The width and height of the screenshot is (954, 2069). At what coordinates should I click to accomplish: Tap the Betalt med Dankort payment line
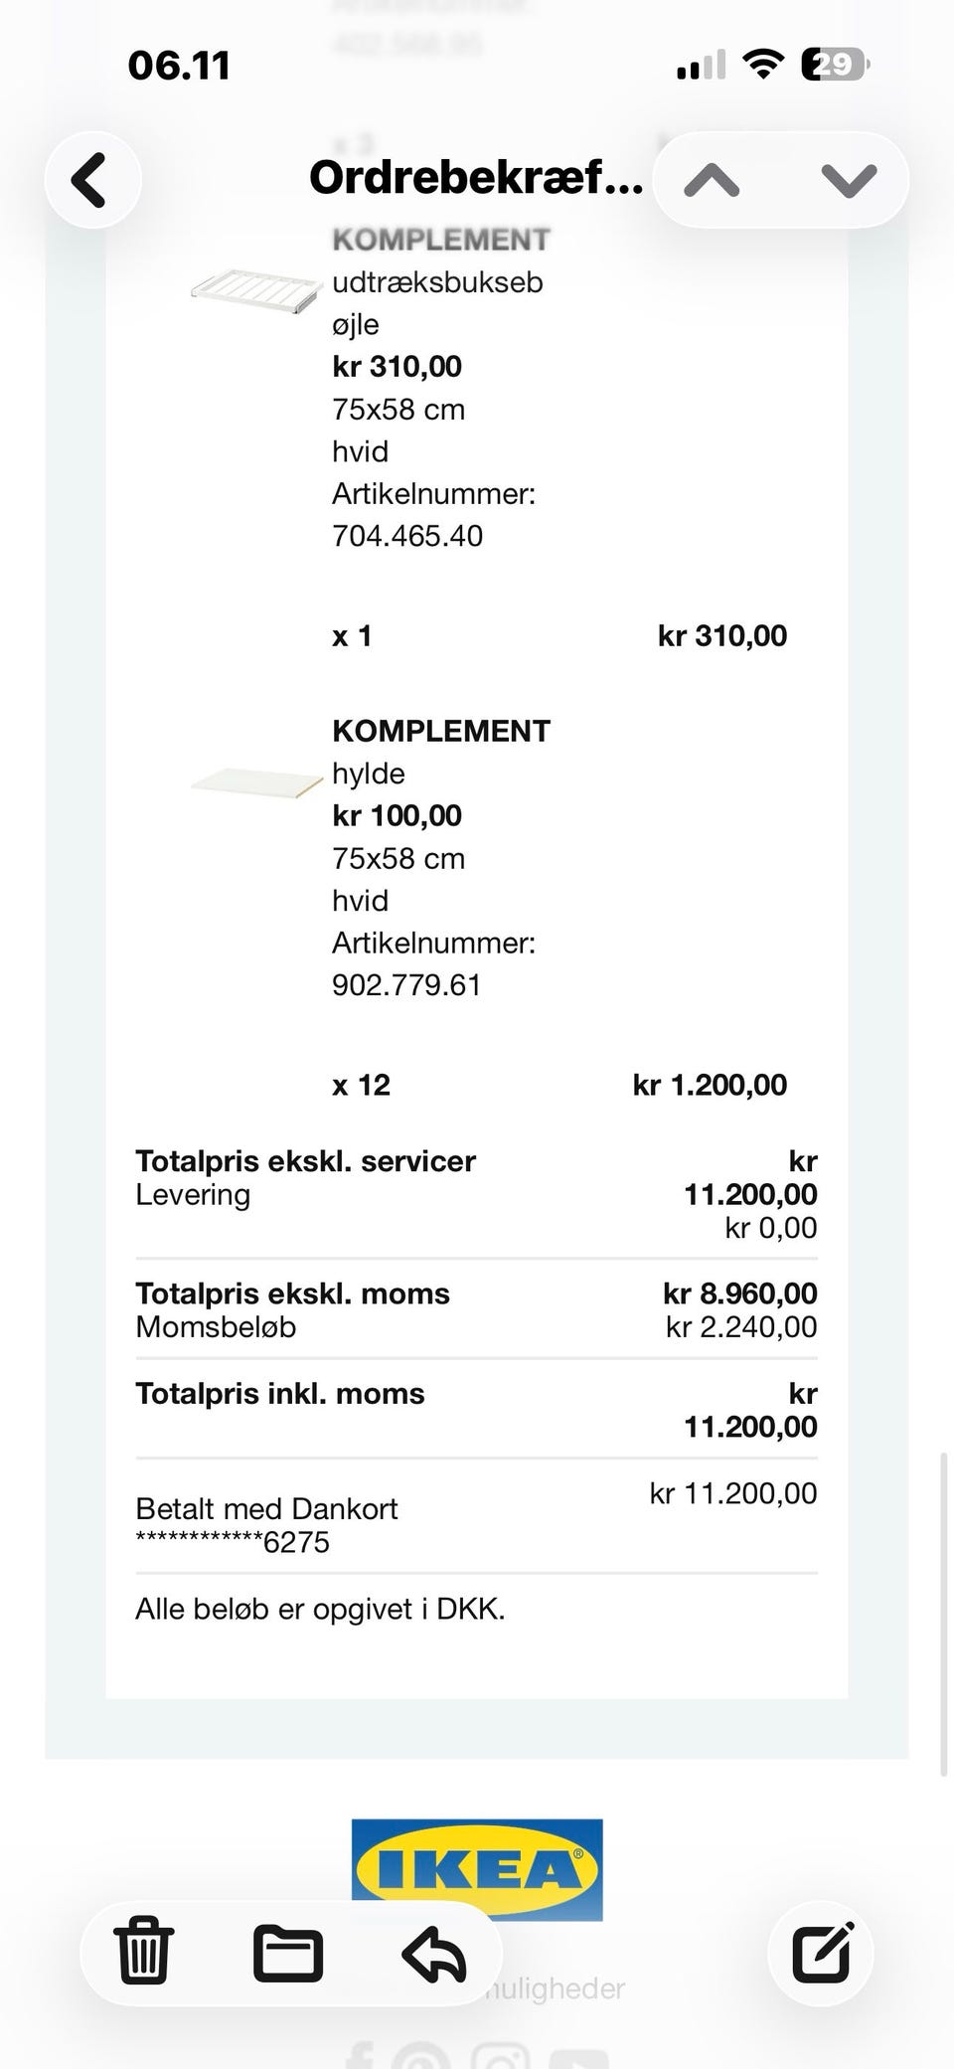pyautogui.click(x=266, y=1509)
